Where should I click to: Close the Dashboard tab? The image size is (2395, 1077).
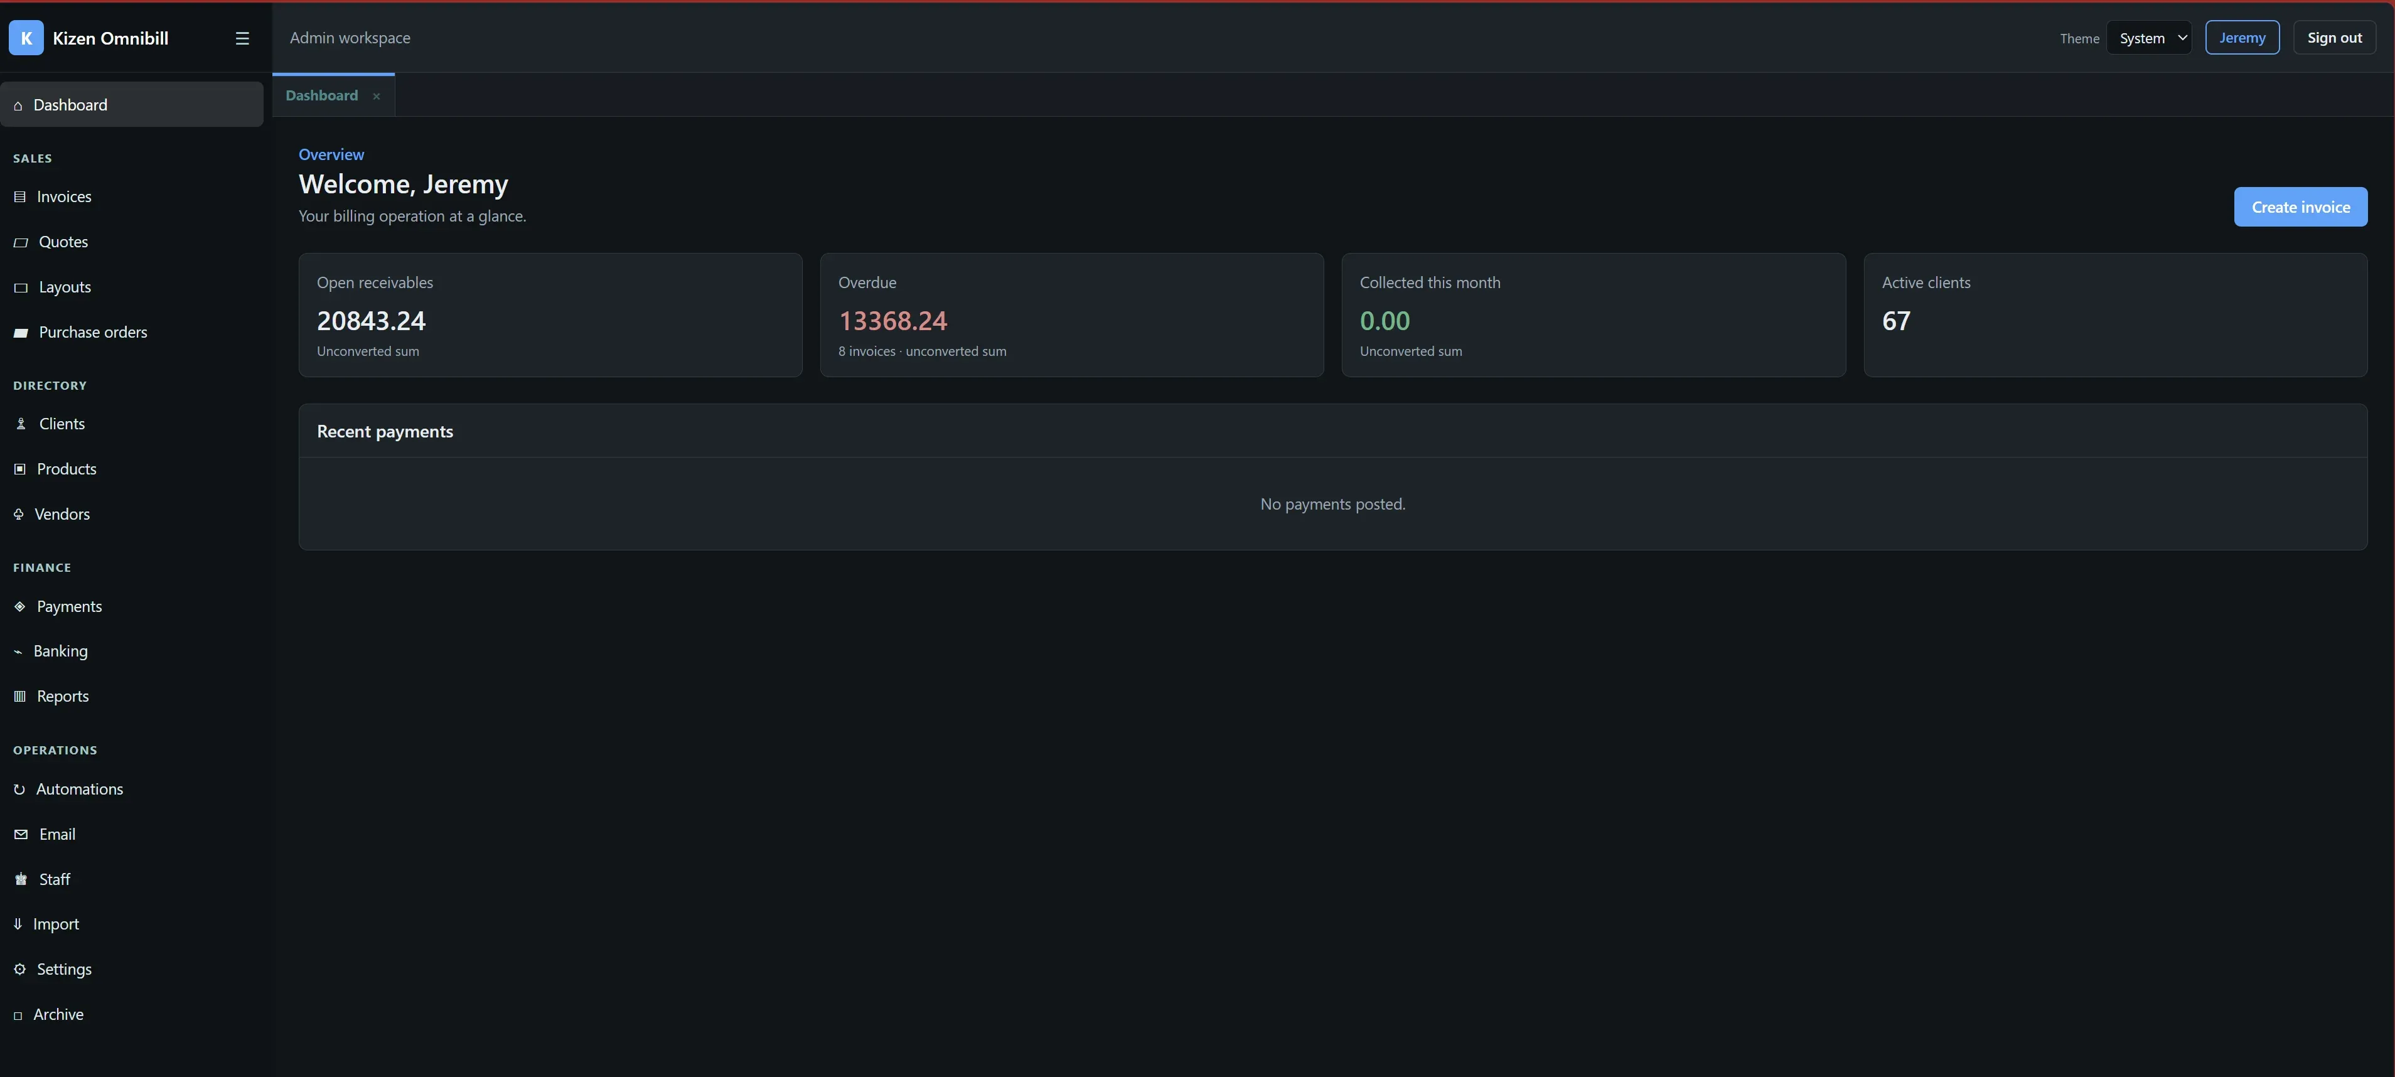click(x=377, y=97)
